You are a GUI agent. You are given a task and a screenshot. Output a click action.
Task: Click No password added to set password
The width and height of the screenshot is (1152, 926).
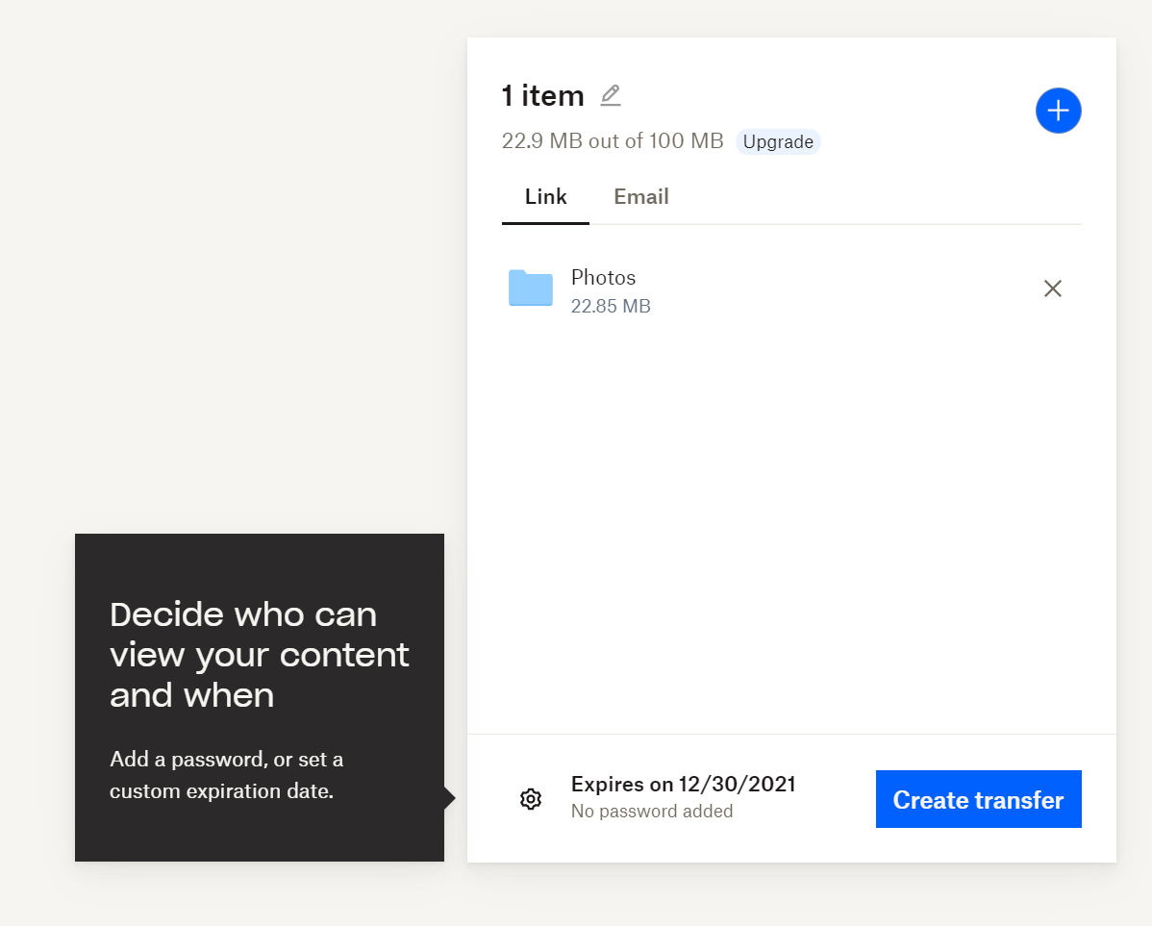[651, 811]
